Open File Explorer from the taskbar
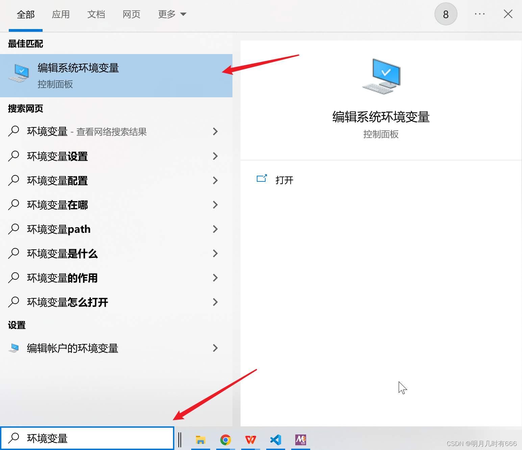Viewport: 522px width, 450px height. [200, 440]
